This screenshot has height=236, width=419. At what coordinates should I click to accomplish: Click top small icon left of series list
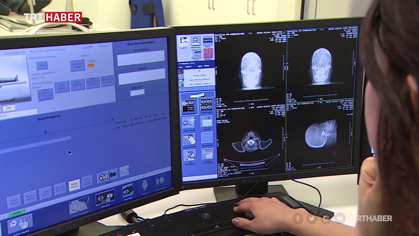(181, 72)
